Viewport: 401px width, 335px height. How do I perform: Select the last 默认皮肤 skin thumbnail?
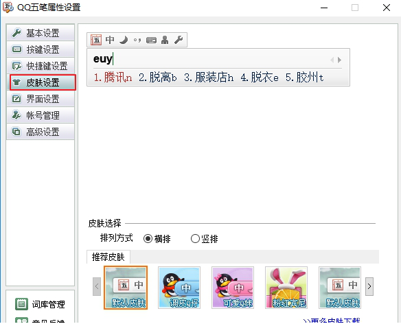click(340, 288)
